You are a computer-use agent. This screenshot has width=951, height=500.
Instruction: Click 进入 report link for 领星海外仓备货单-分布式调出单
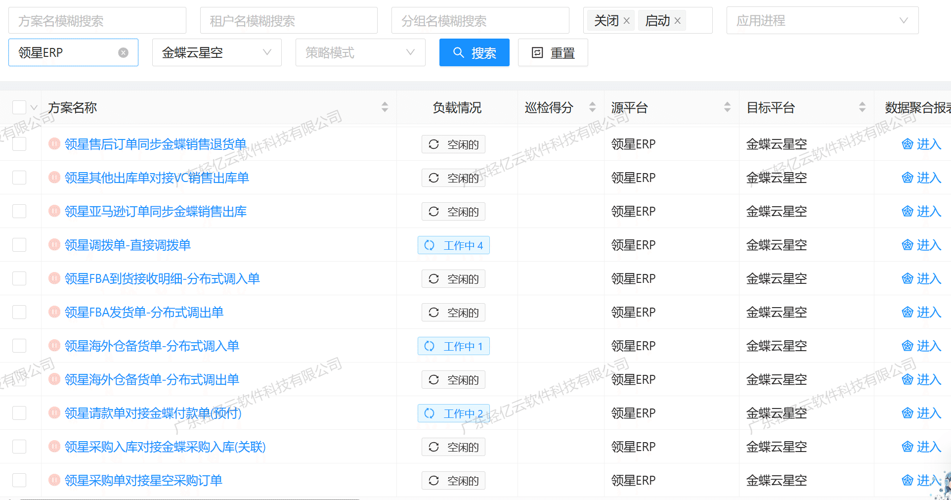point(921,379)
